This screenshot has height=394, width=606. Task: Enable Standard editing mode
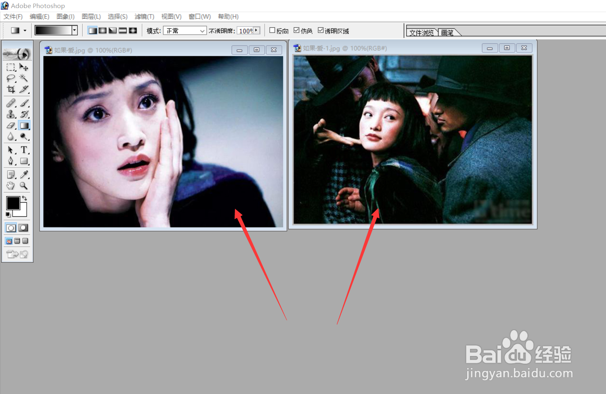[11, 228]
